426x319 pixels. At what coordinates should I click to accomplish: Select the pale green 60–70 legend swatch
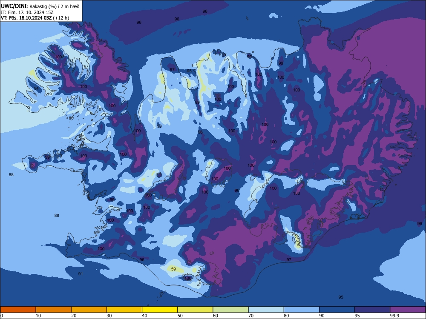pos(230,310)
